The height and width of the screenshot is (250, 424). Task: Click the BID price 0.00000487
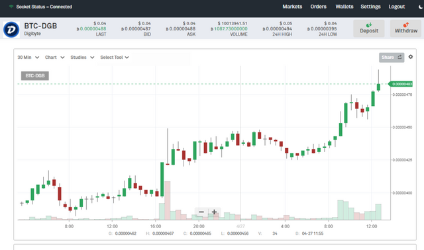click(136, 28)
